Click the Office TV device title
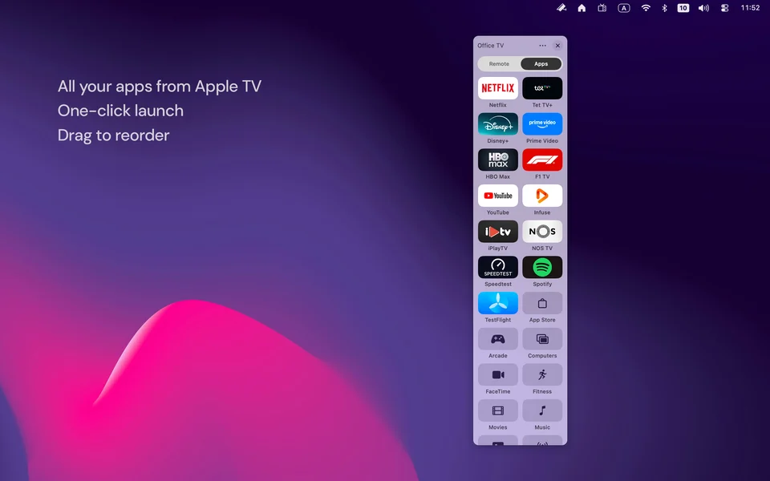The image size is (770, 481). tap(491, 46)
